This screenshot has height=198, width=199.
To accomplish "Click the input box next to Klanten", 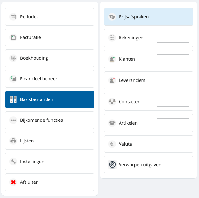I will coord(173,59).
